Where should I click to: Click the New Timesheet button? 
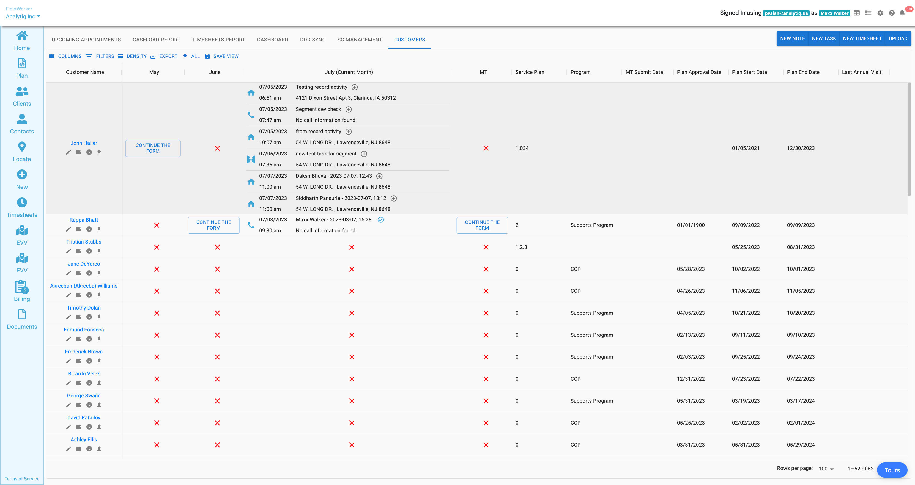pos(862,39)
